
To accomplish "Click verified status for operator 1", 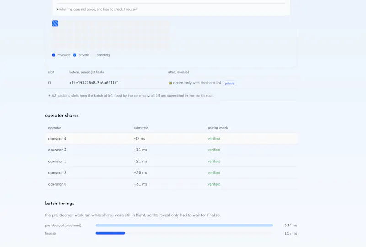I will (214, 161).
